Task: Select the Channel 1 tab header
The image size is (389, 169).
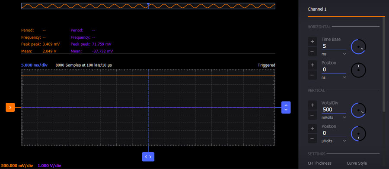Action: tap(317, 9)
